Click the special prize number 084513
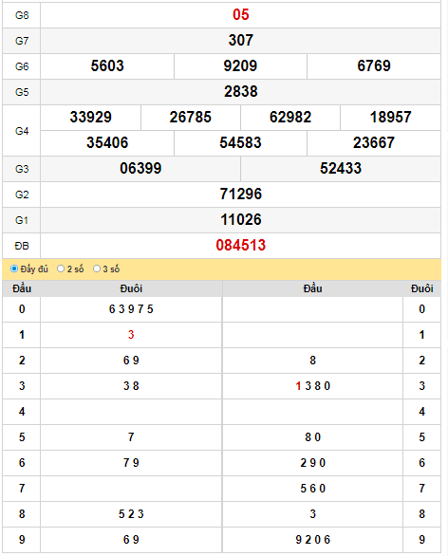Viewport: 448px width, 556px height. [240, 246]
